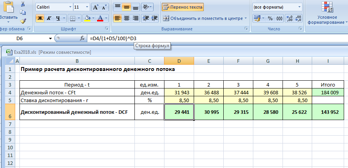Open the yellow fill color bucket

tap(87, 18)
